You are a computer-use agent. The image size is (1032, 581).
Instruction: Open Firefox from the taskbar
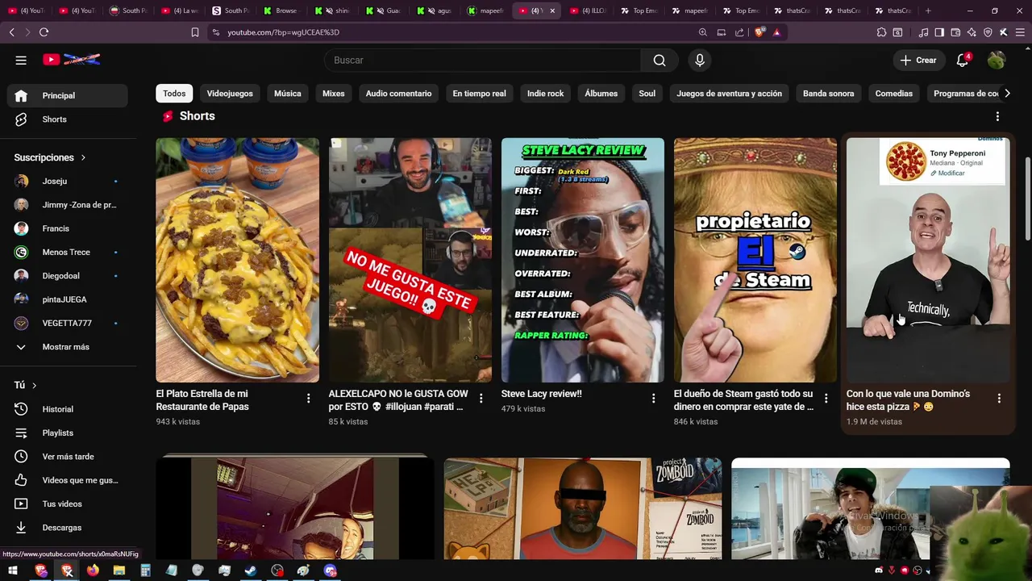[x=93, y=571]
